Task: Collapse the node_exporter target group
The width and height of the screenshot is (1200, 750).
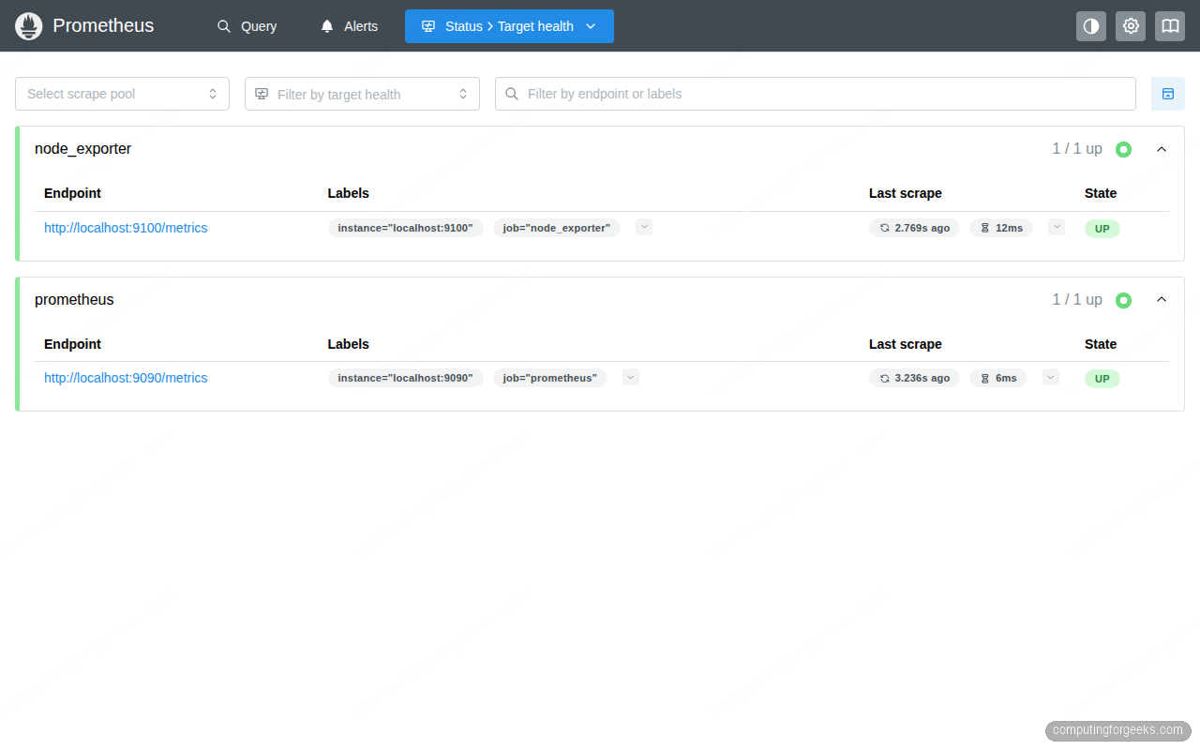Action: (1161, 148)
